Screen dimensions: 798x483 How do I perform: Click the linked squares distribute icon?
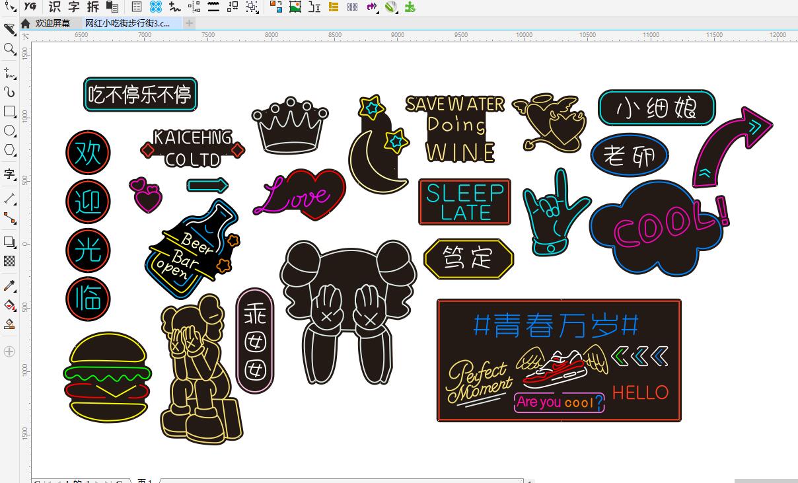point(233,7)
